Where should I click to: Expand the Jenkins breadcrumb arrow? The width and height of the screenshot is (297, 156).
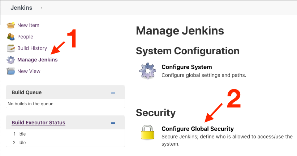[41, 8]
